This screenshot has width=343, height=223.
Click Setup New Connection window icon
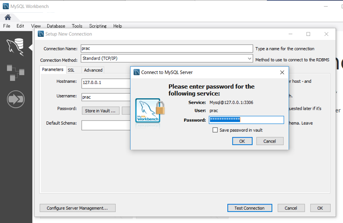[41, 34]
